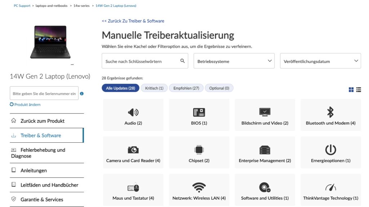Click Zurück Zu Treiber & Software link
This screenshot has height=207, width=369.
click(x=133, y=21)
